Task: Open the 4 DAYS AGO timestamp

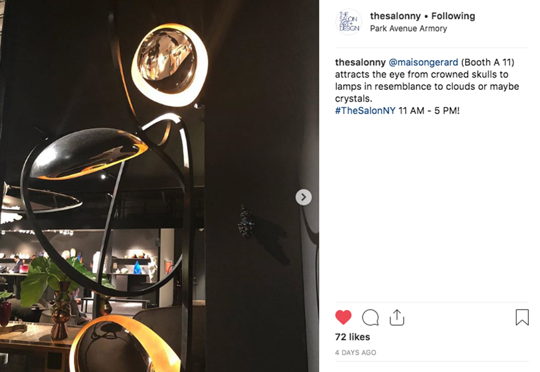Action: click(x=356, y=352)
